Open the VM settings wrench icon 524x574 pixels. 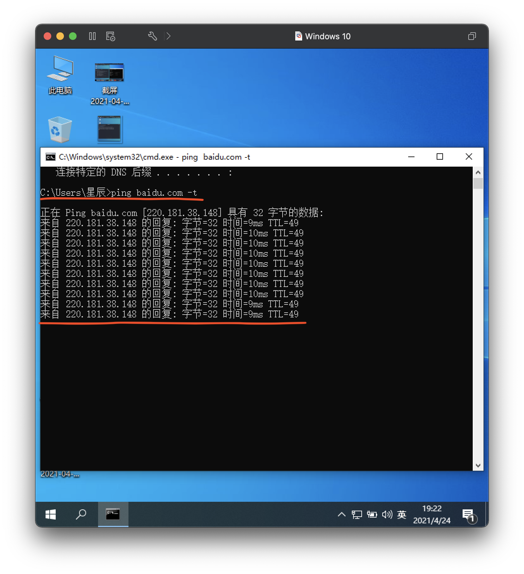pos(153,36)
